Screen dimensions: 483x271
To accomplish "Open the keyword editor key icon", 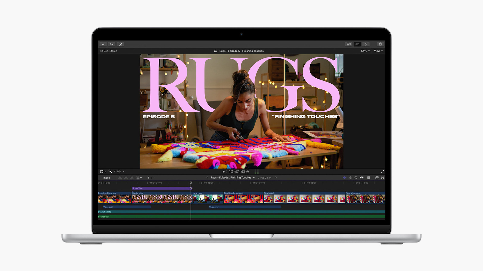I will point(112,44).
